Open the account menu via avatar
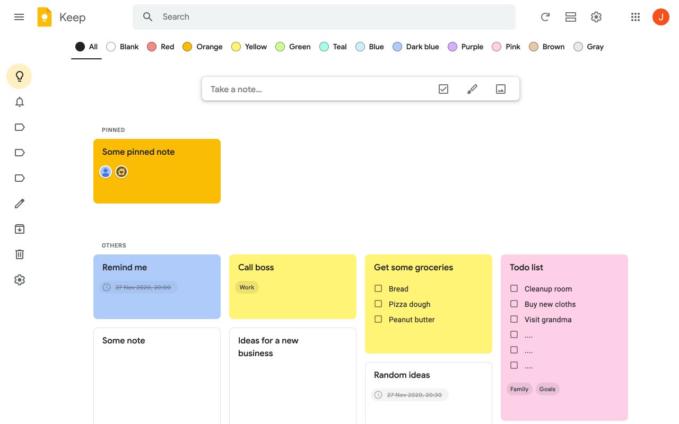The width and height of the screenshot is (679, 424). 660,16
